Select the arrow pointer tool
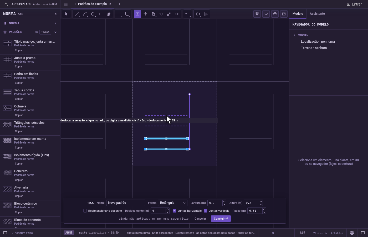Viewport: 368px width, 237px height. tap(66, 14)
